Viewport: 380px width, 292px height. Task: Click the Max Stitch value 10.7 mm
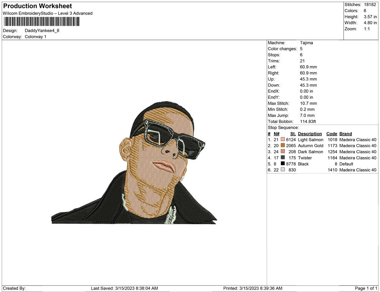tap(309, 103)
